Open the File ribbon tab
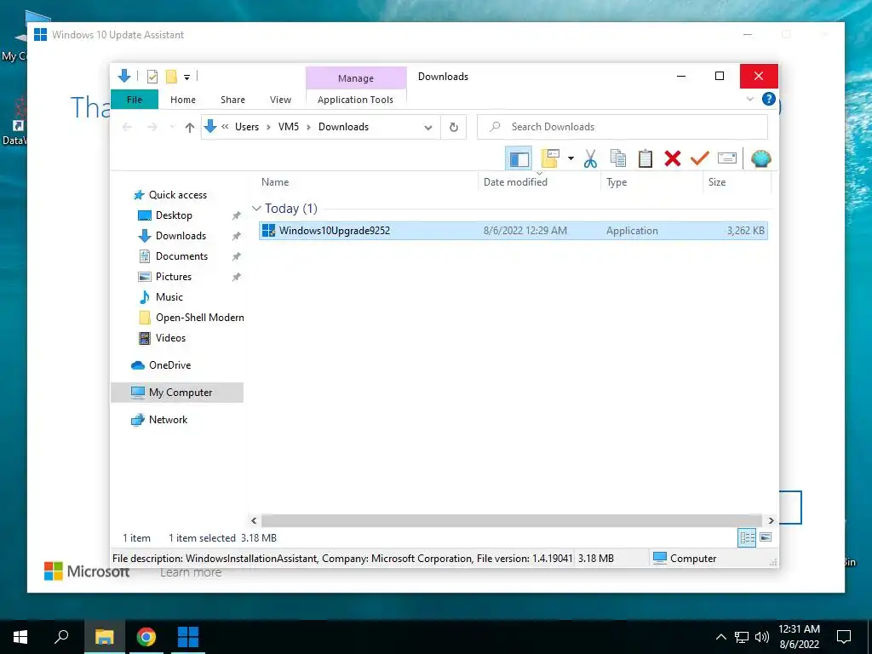872x654 pixels. point(135,100)
